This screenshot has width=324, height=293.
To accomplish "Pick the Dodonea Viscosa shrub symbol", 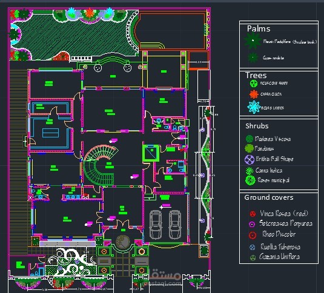I will pyautogui.click(x=250, y=139).
